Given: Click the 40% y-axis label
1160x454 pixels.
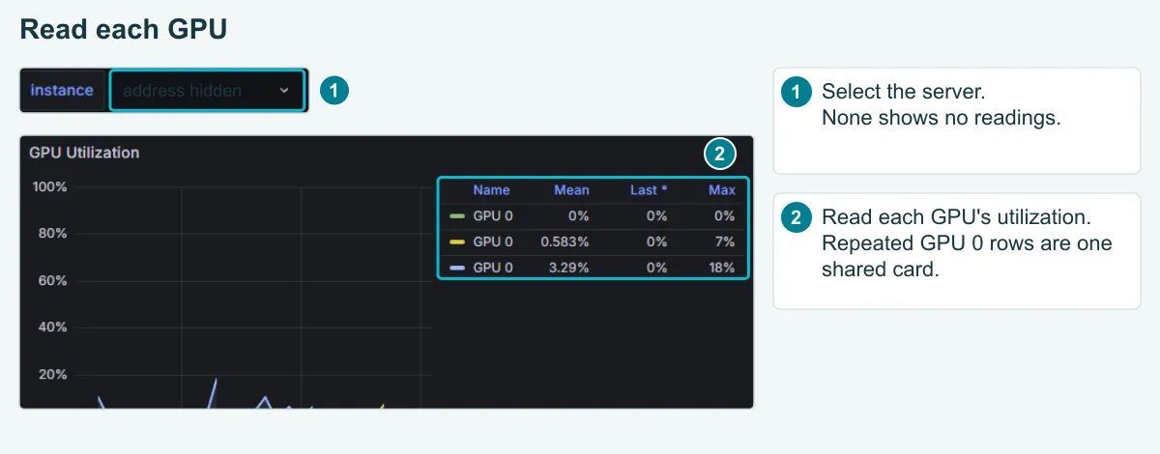Looking at the screenshot, I should tap(52, 328).
